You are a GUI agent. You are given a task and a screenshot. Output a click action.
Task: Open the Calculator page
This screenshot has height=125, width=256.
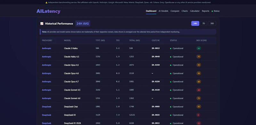point(195,11)
